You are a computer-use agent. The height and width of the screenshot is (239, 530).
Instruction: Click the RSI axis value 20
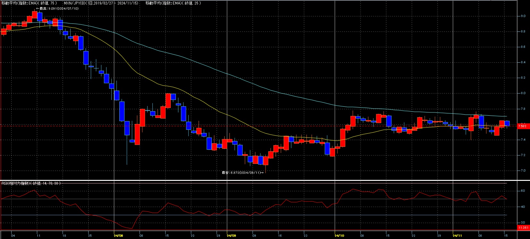pyautogui.click(x=523, y=223)
